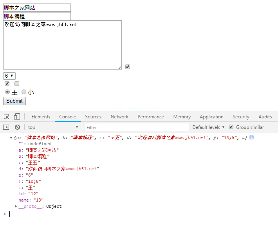The width and height of the screenshot is (278, 225).
Task: Open the Default levels dropdown
Action: click(208, 127)
